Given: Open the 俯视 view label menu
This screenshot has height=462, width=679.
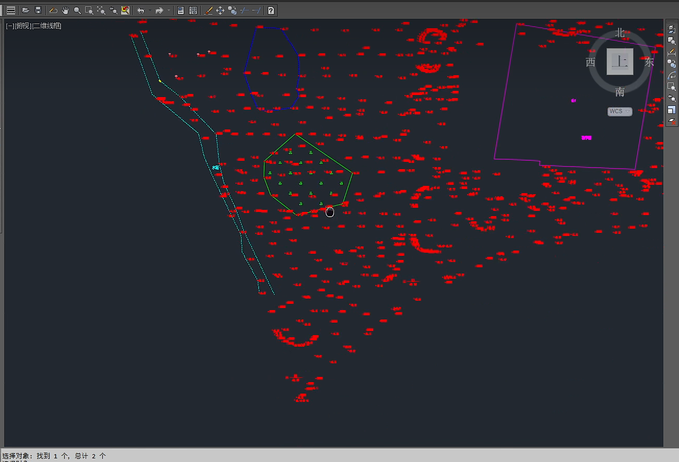Looking at the screenshot, I should (x=23, y=26).
